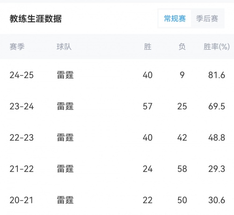Click the 教练生涯数据 heading

(x=36, y=19)
